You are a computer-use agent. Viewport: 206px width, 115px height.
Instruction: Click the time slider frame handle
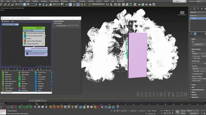[38, 101]
